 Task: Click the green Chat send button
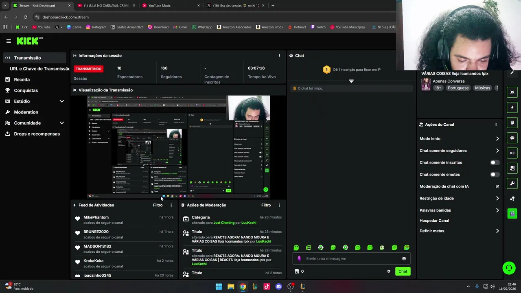coord(403,271)
